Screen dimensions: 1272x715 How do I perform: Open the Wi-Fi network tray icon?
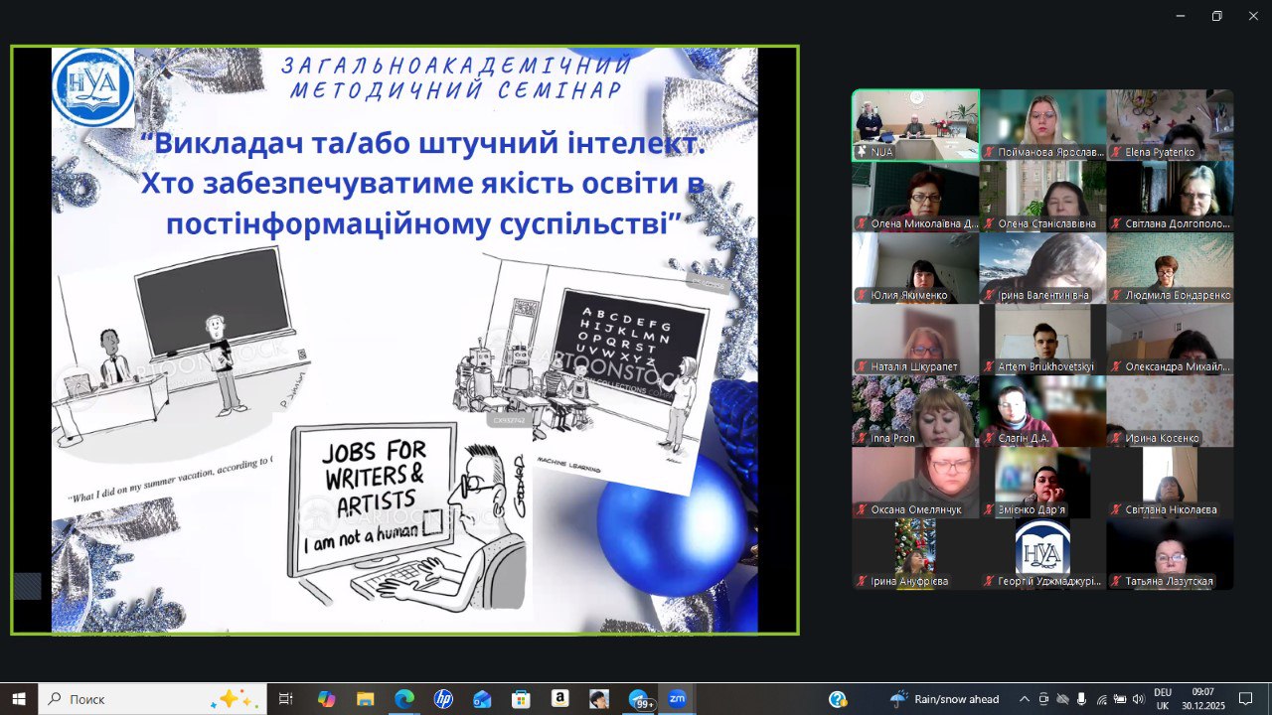click(1101, 699)
